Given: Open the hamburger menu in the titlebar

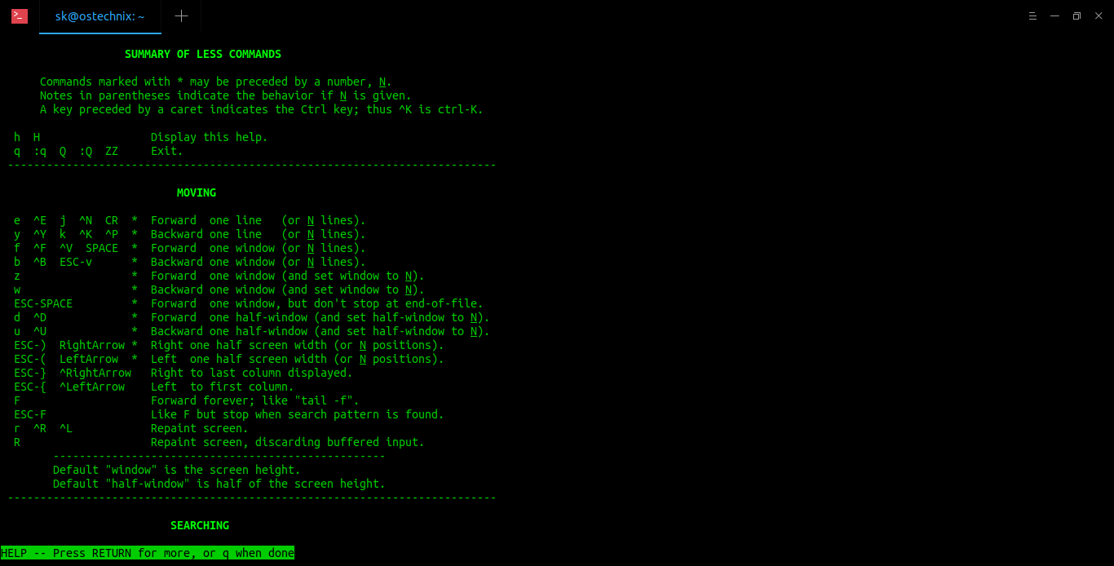Looking at the screenshot, I should [x=1032, y=15].
